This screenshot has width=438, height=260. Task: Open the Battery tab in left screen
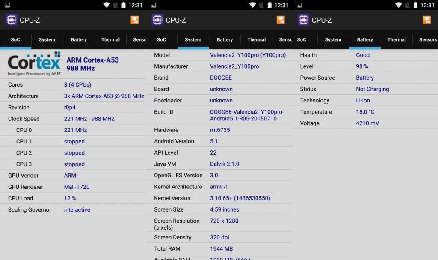(x=79, y=39)
